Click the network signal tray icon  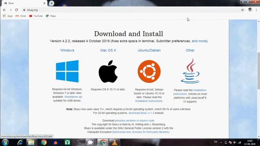click(240, 142)
